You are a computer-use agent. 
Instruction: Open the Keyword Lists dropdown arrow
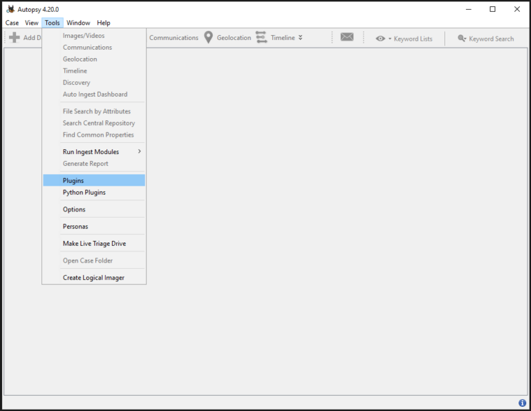[390, 39]
